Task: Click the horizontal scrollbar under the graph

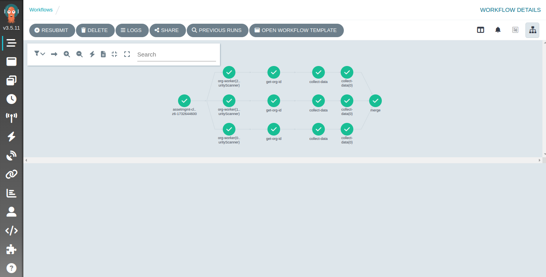Action: point(282,160)
